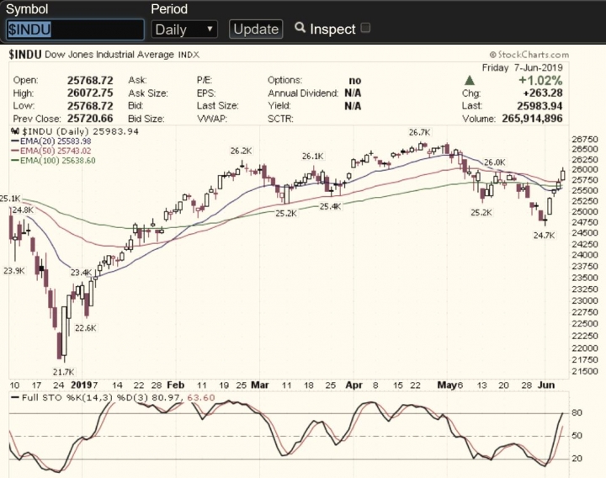Click the stochastic 20 level label
This screenshot has width=606, height=478.
(x=577, y=459)
